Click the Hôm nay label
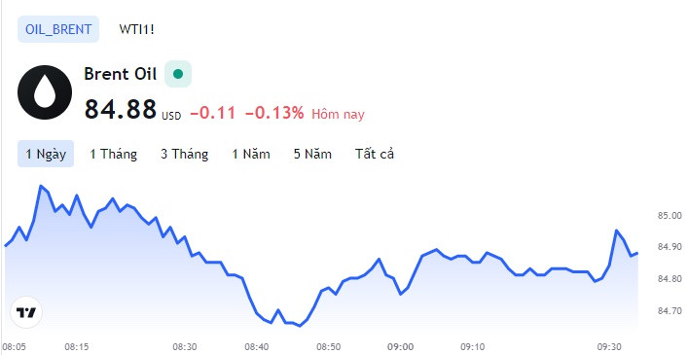 338,115
